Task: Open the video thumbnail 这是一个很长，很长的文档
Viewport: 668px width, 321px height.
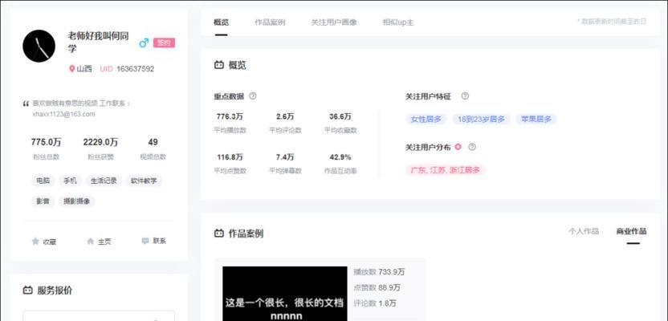Action: 284,294
